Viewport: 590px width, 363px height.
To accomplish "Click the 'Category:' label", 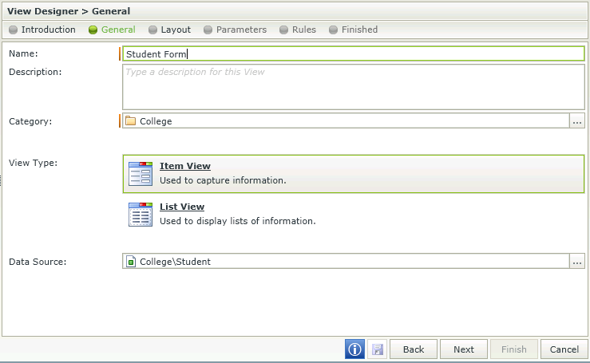I will click(30, 121).
